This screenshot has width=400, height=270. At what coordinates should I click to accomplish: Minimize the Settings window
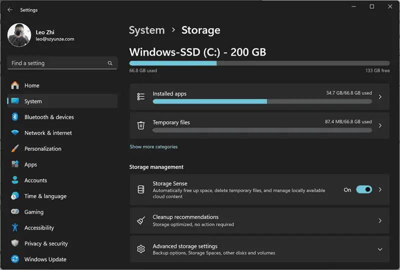353,6
